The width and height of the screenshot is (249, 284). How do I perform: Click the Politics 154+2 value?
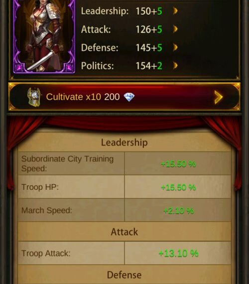(149, 66)
